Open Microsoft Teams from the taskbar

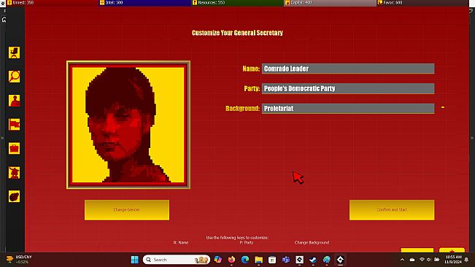point(286,260)
